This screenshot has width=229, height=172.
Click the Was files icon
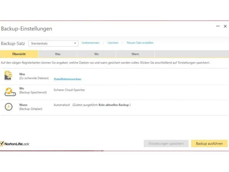(8, 75)
